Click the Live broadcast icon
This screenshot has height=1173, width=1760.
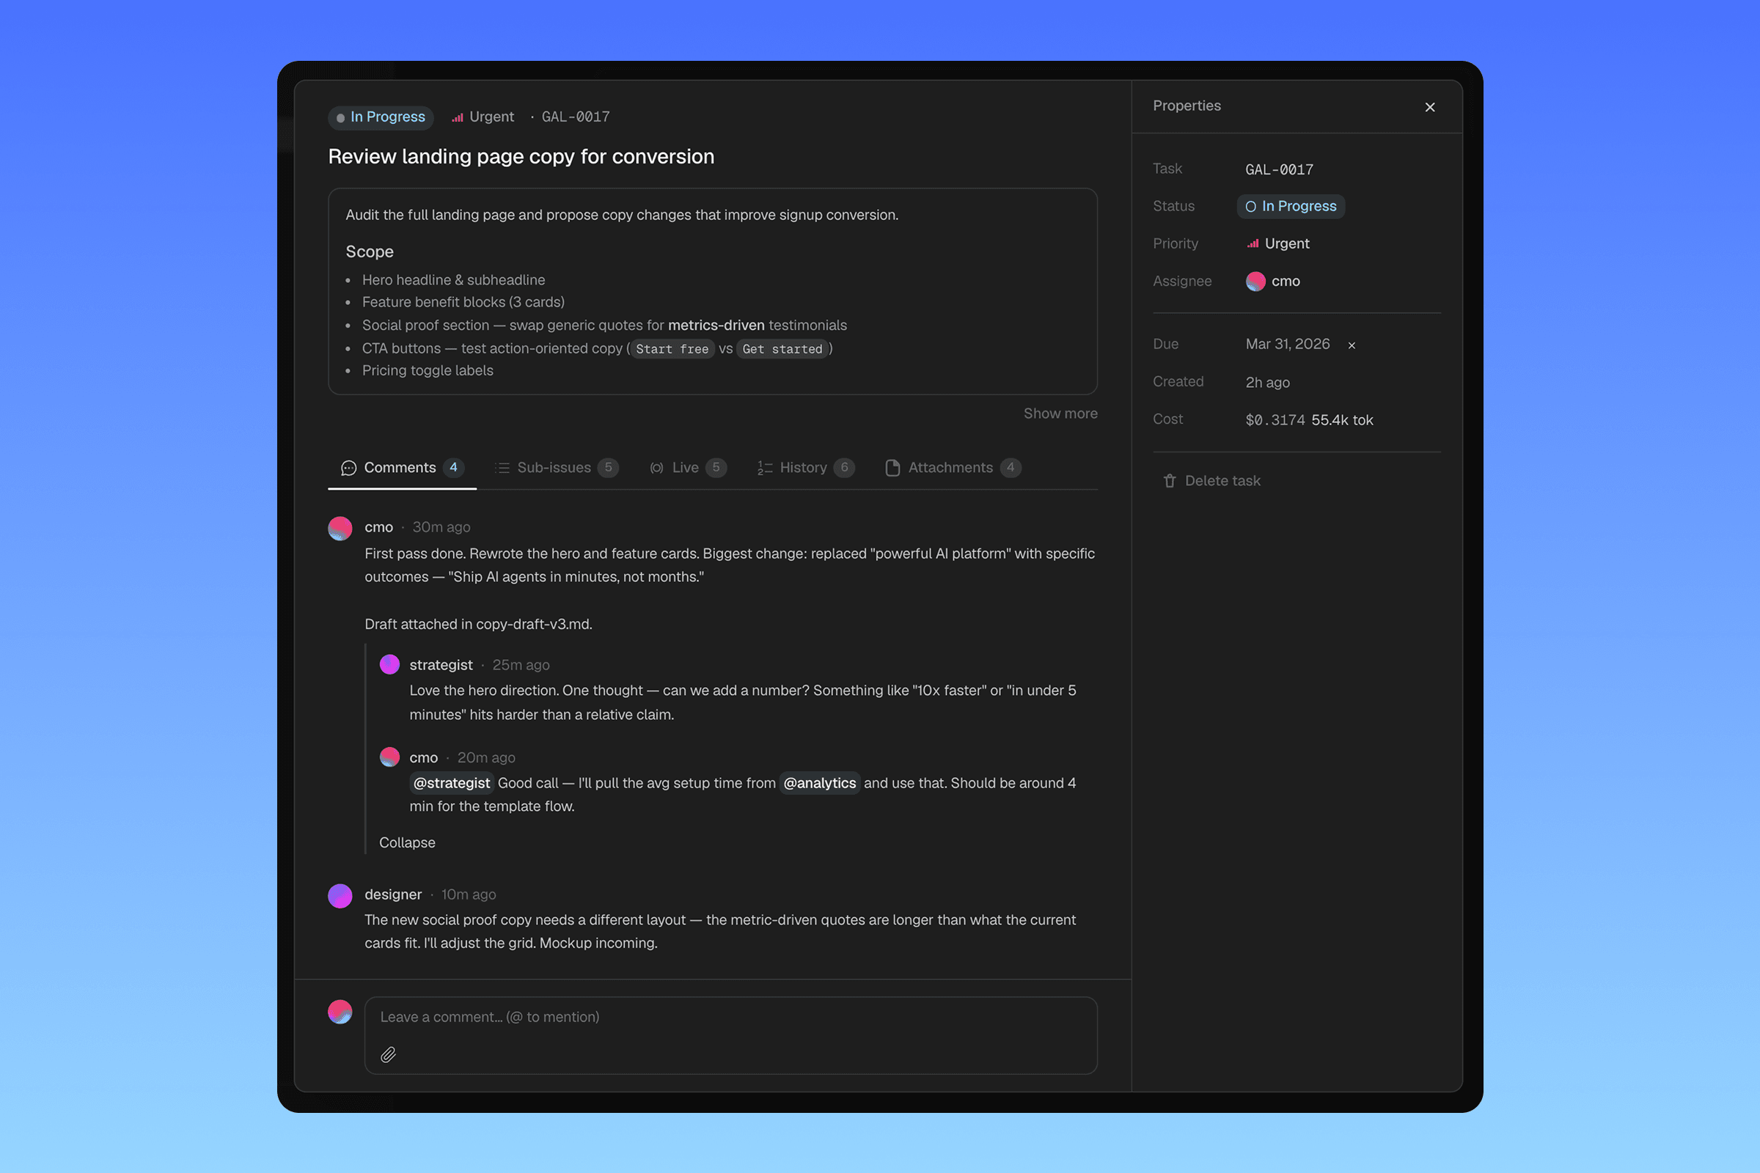(656, 468)
